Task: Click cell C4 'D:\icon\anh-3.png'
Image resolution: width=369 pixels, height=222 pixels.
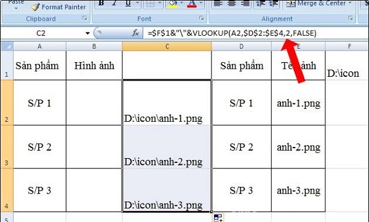Action: click(x=167, y=190)
